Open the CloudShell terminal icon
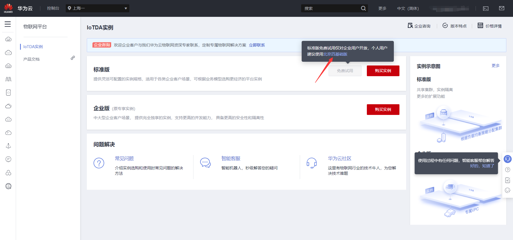The image size is (513, 240). 486,9
